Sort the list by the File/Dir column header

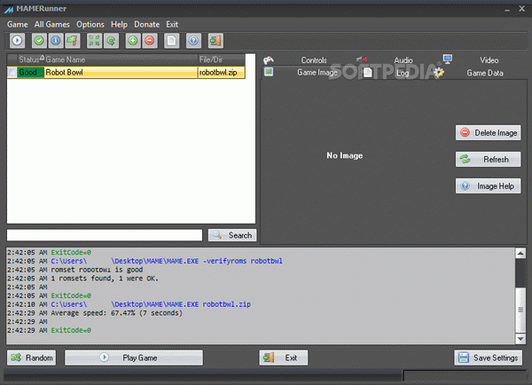point(221,59)
